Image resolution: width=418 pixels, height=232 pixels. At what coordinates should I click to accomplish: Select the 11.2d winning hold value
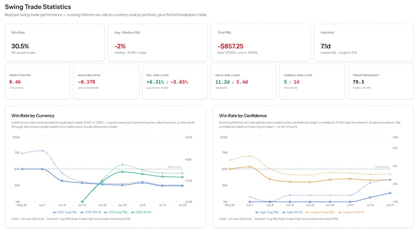point(222,82)
